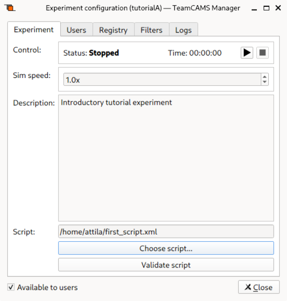Close the window via title bar X

(x=278, y=8)
